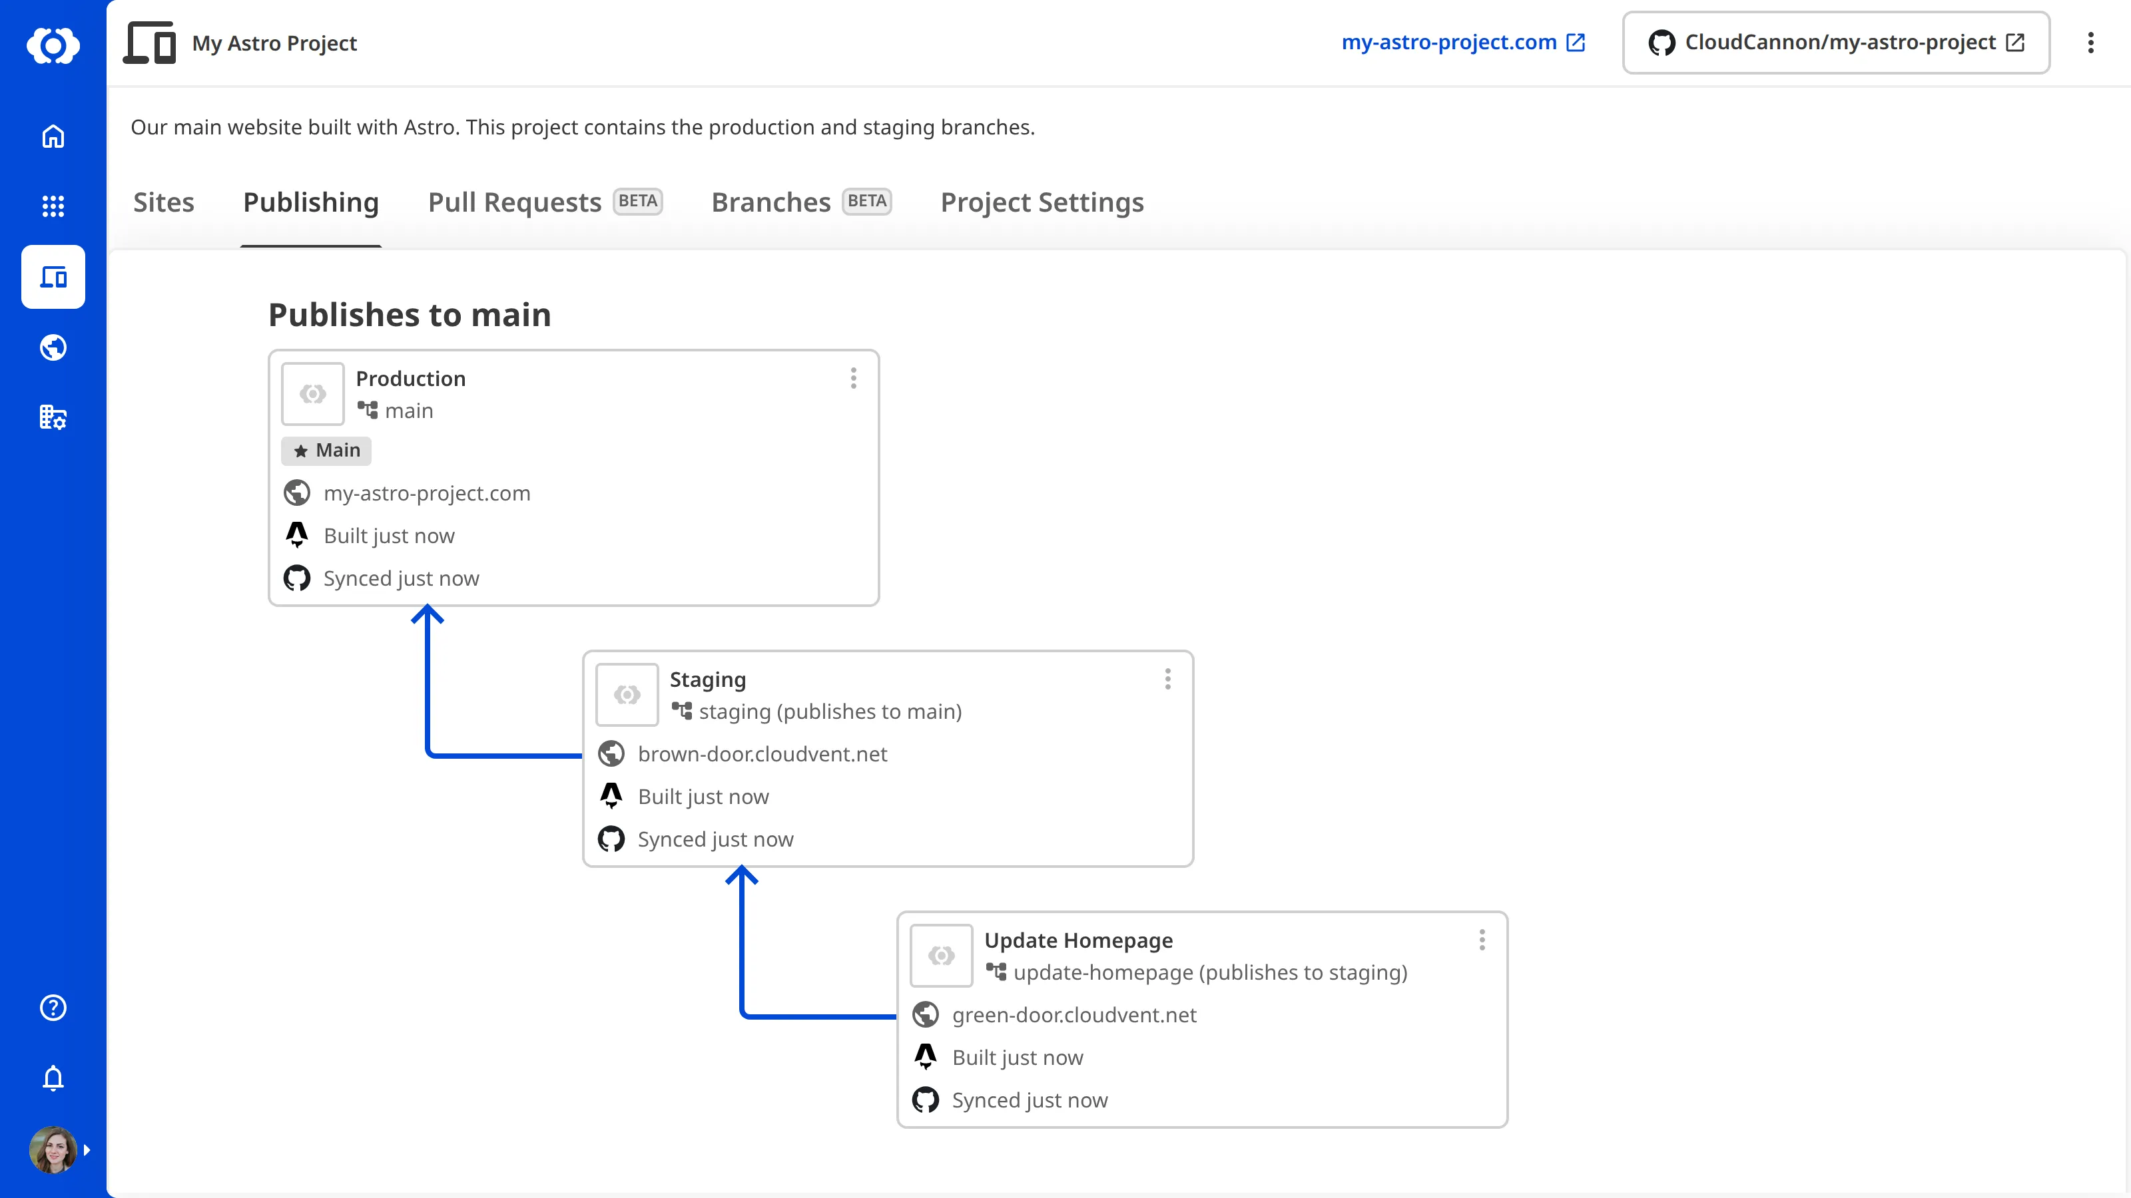This screenshot has height=1198, width=2131.
Task: Click the project devices icon beside title
Action: pyautogui.click(x=150, y=43)
